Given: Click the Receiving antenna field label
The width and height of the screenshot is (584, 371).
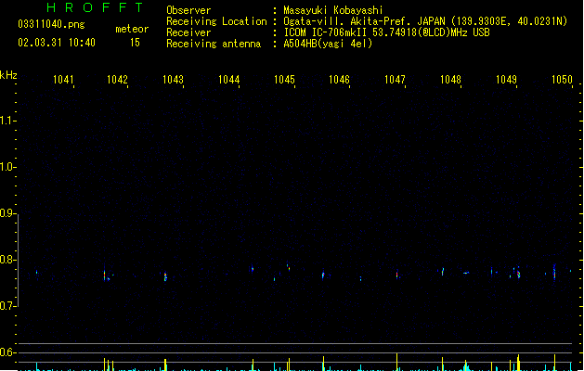Looking at the screenshot, I should pos(214,44).
